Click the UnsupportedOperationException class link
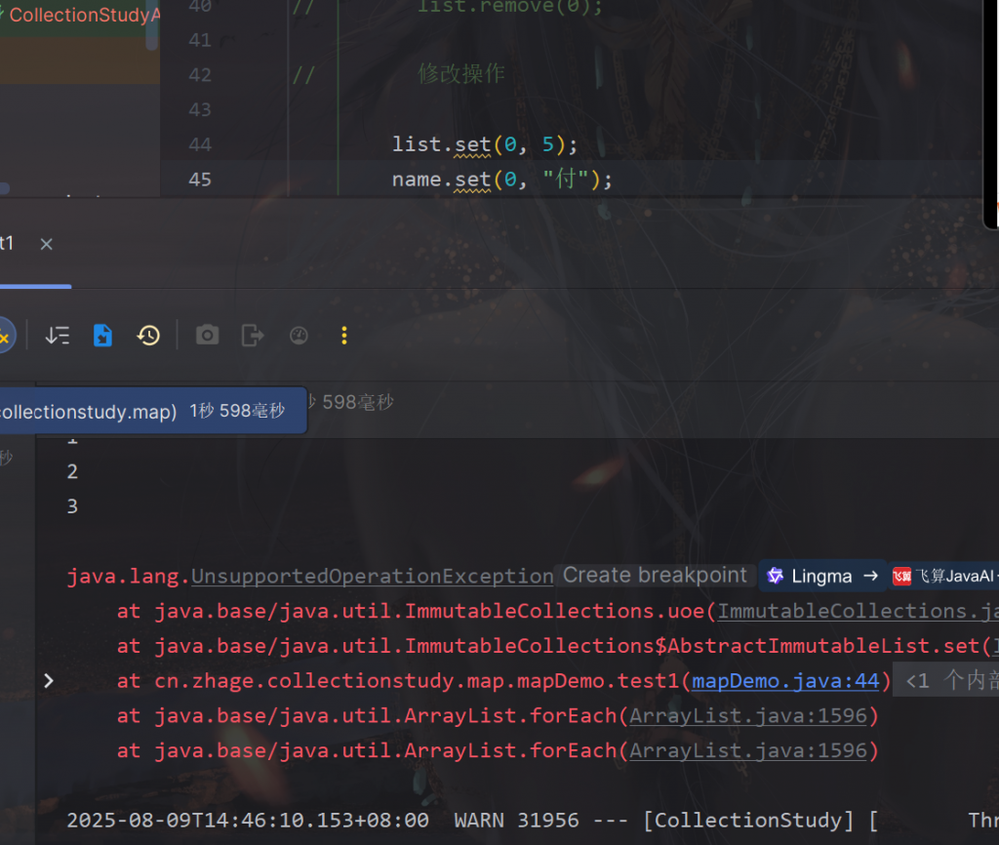The height and width of the screenshot is (845, 999). tap(372, 576)
